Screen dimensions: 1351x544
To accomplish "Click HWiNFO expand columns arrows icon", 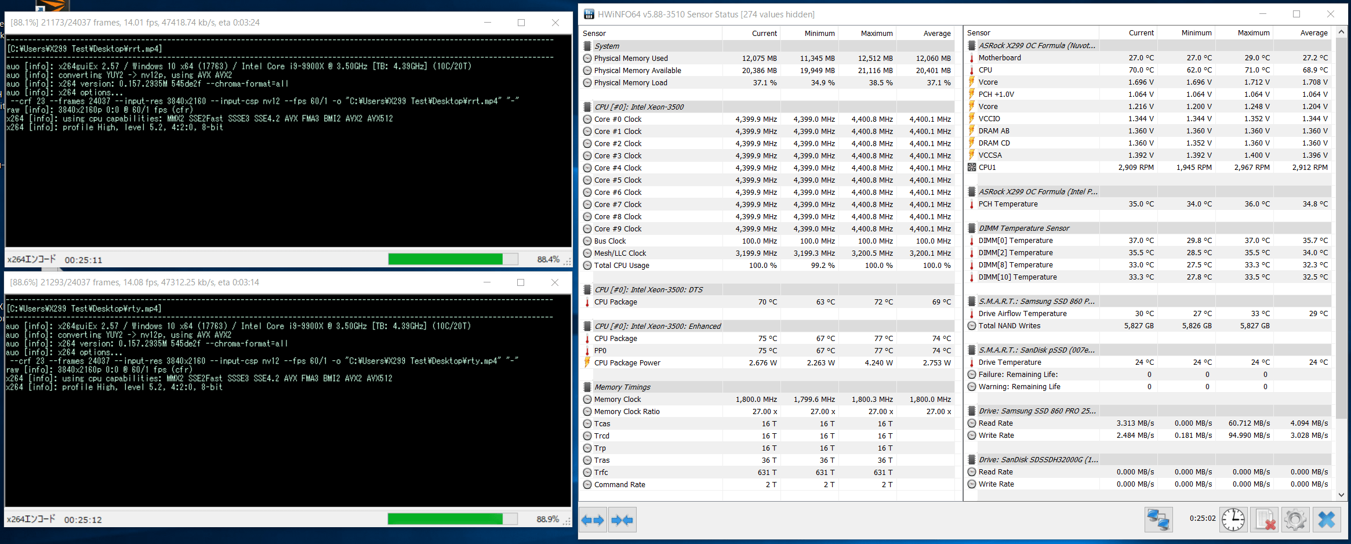I will coord(593,520).
